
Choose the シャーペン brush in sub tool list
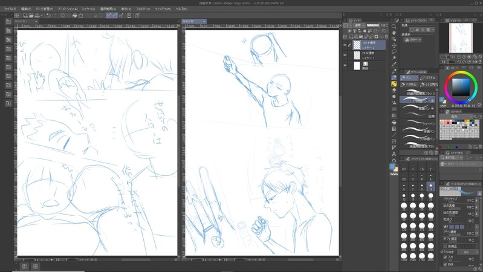418,123
